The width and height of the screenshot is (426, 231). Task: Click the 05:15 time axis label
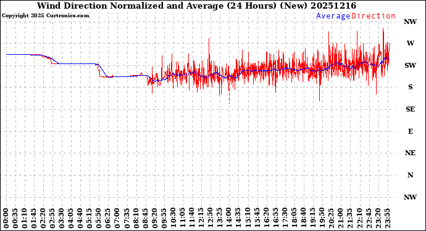tap(90, 219)
